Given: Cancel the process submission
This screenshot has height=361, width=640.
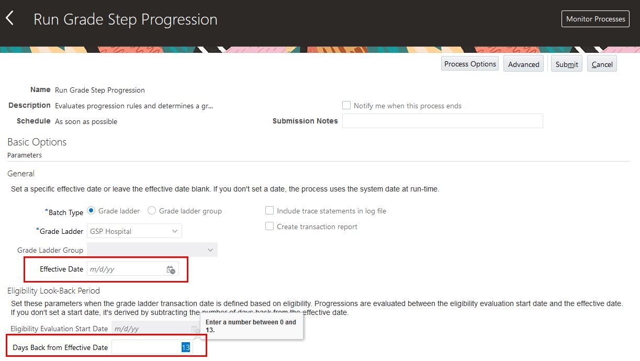Looking at the screenshot, I should [x=602, y=64].
